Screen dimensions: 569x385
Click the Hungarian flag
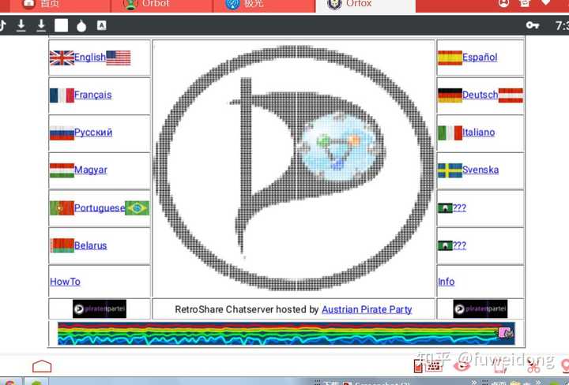tap(62, 170)
